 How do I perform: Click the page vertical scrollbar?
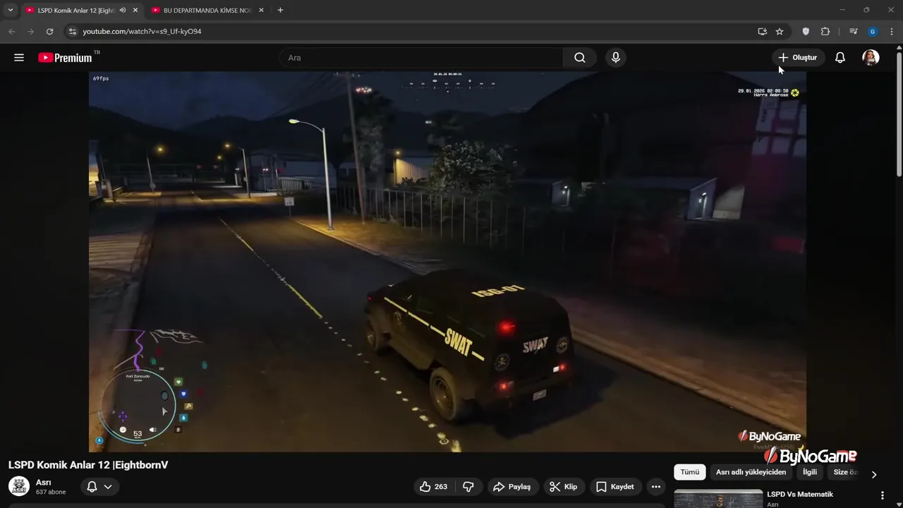click(x=899, y=113)
